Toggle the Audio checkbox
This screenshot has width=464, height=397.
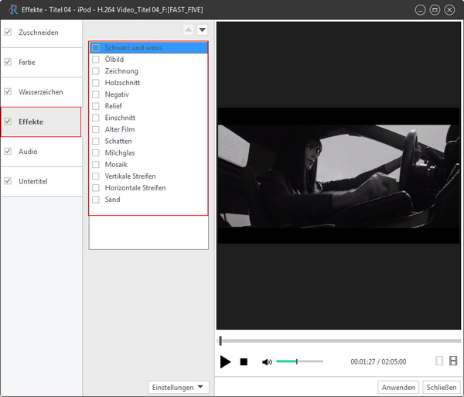8,151
